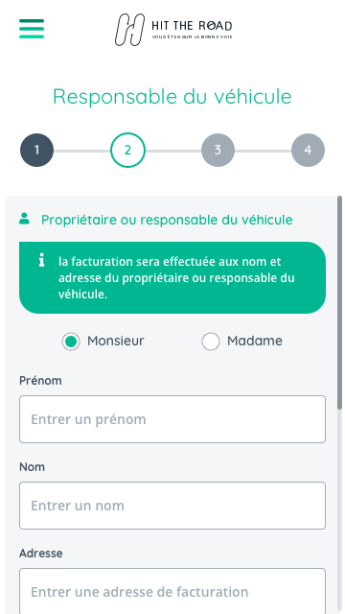Click the Propriétaire ou responsable section heading

(x=167, y=220)
